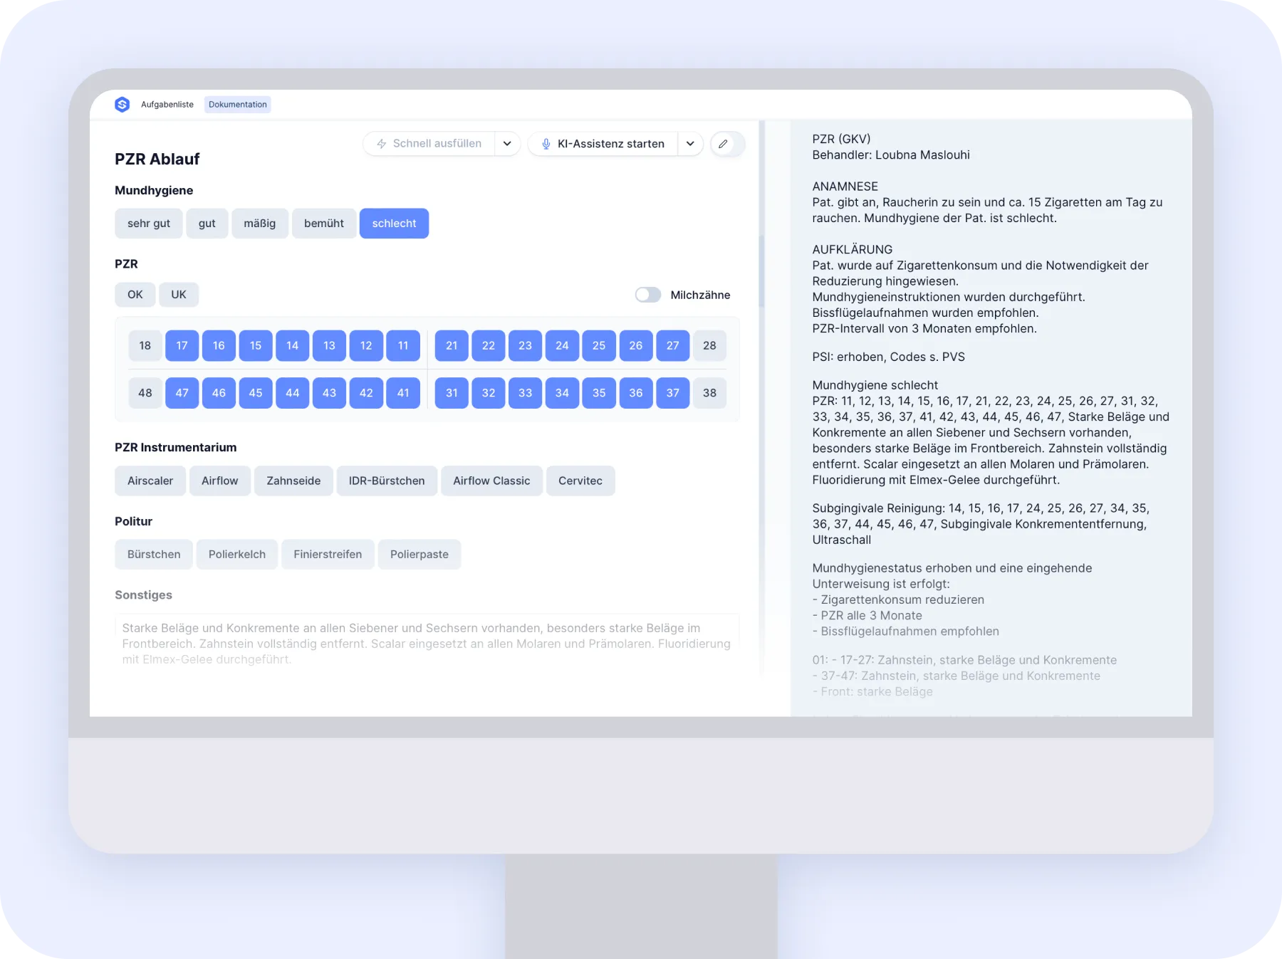Select tooth 18 in the tooth chart
Screen dimensions: 1282x959
pos(145,345)
